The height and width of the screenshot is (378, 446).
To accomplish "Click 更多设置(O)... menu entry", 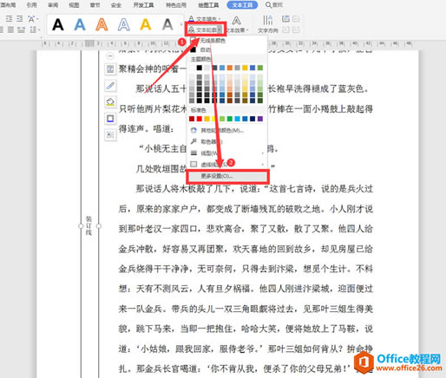I will pyautogui.click(x=227, y=176).
